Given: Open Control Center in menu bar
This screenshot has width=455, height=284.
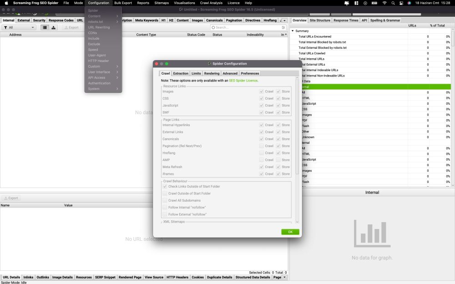Looking at the screenshot, I should tap(401, 3).
